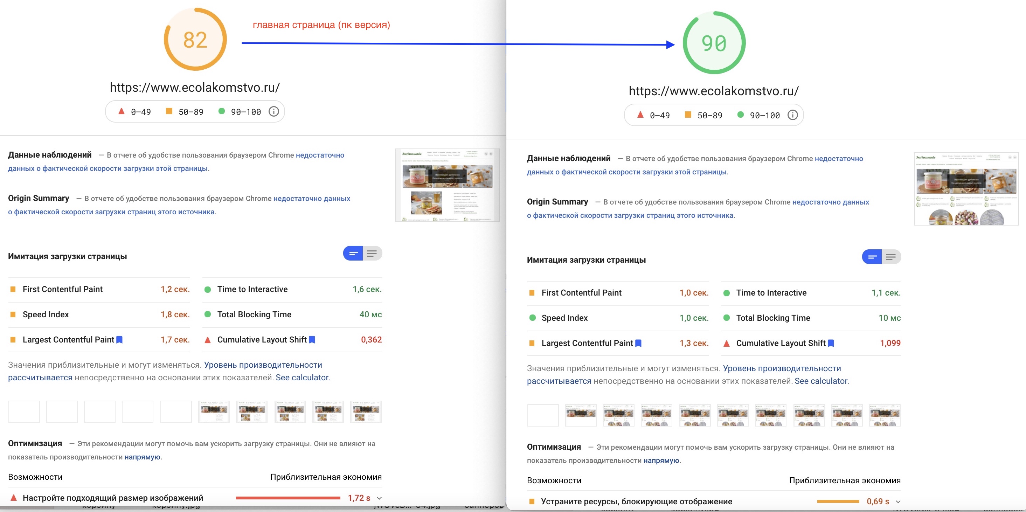Expand the 'Настройте подходящий размер изображений' opportunity chevron

(x=379, y=498)
